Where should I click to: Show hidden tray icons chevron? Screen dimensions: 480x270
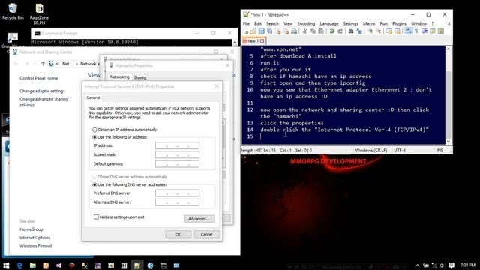tap(417, 265)
